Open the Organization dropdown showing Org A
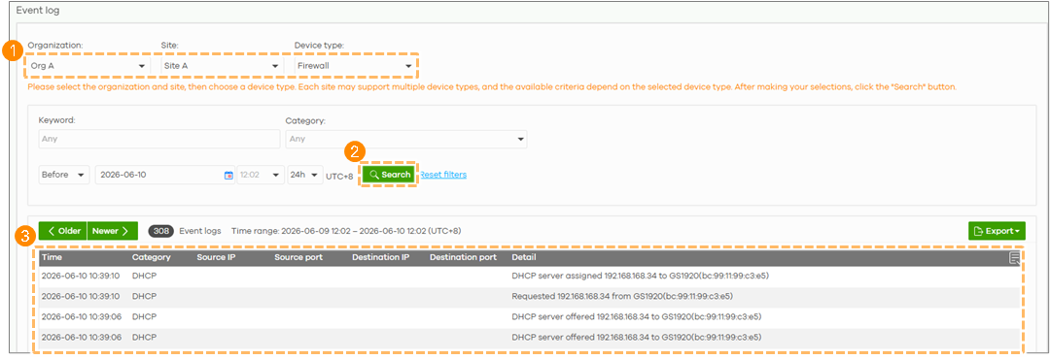 pos(88,66)
